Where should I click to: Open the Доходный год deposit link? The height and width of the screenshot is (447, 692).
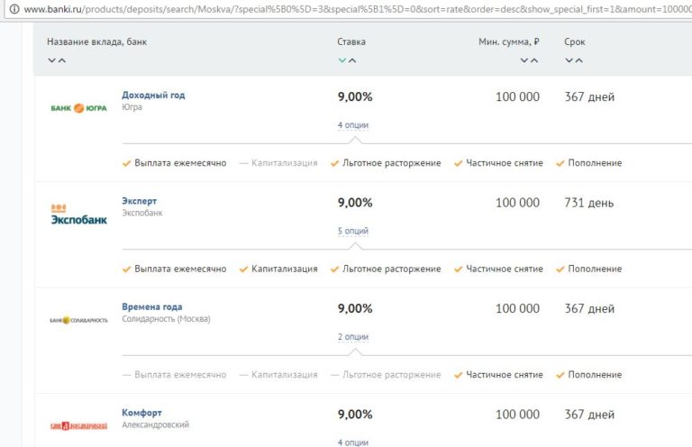[153, 95]
